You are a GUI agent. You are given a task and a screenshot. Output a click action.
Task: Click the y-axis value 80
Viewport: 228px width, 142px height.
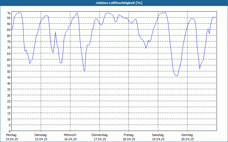click(9, 36)
